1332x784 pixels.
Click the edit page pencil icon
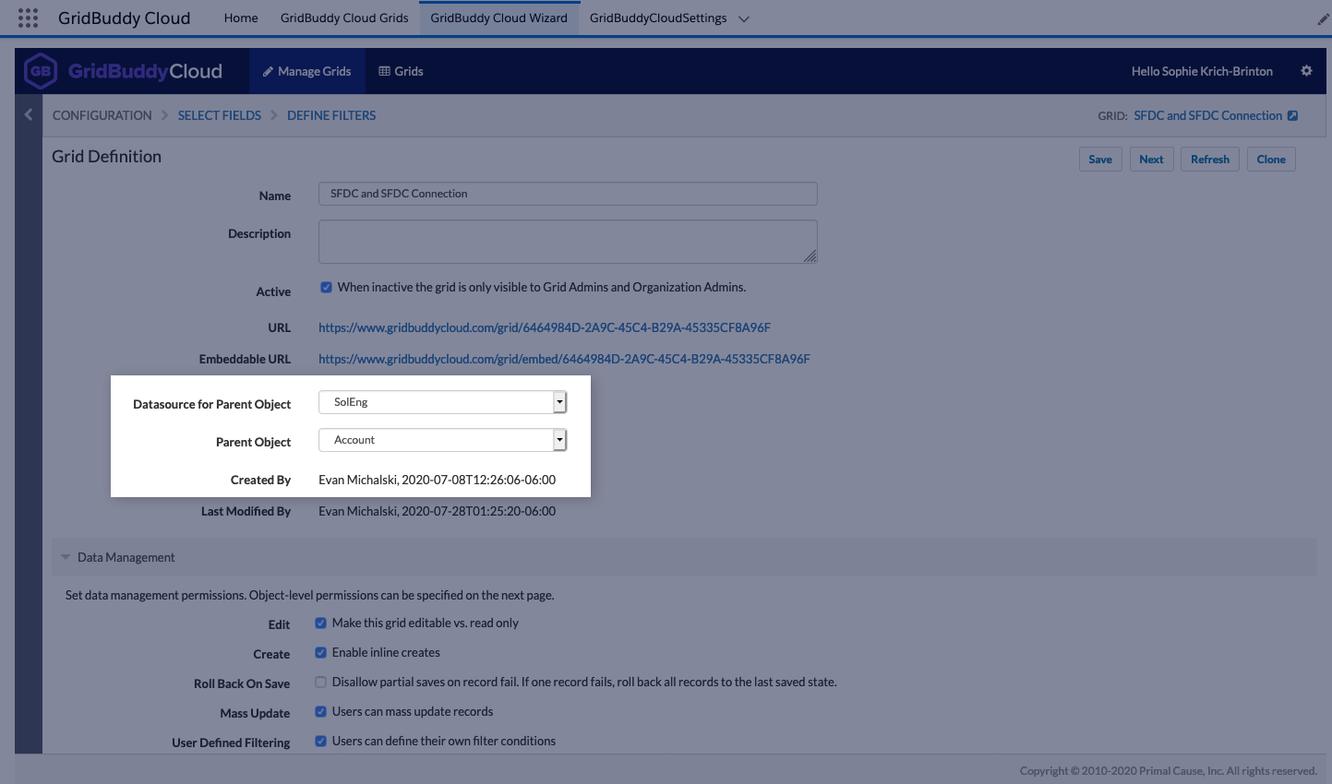pos(1323,18)
